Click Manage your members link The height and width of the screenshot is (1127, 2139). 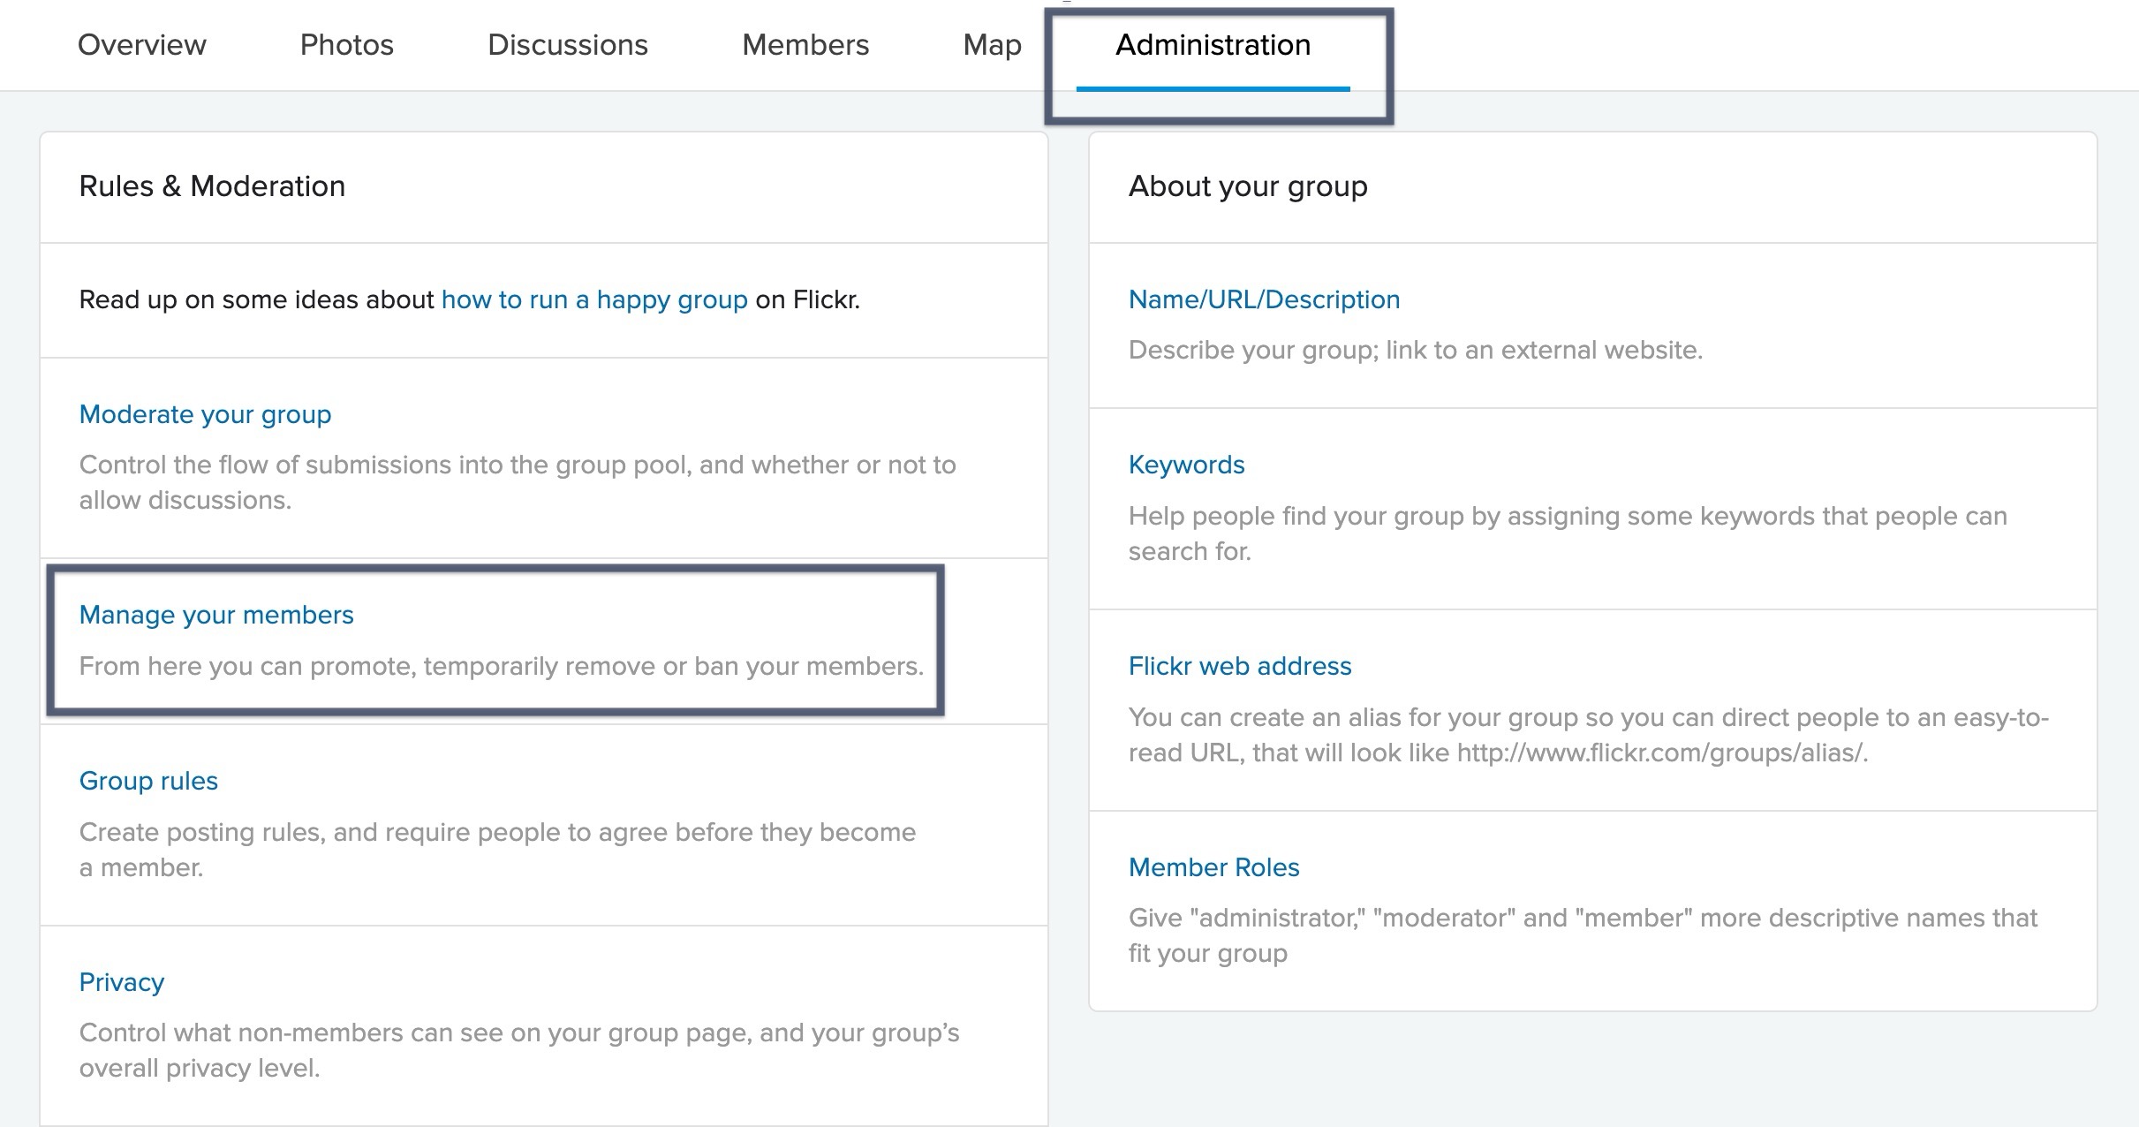(x=216, y=615)
